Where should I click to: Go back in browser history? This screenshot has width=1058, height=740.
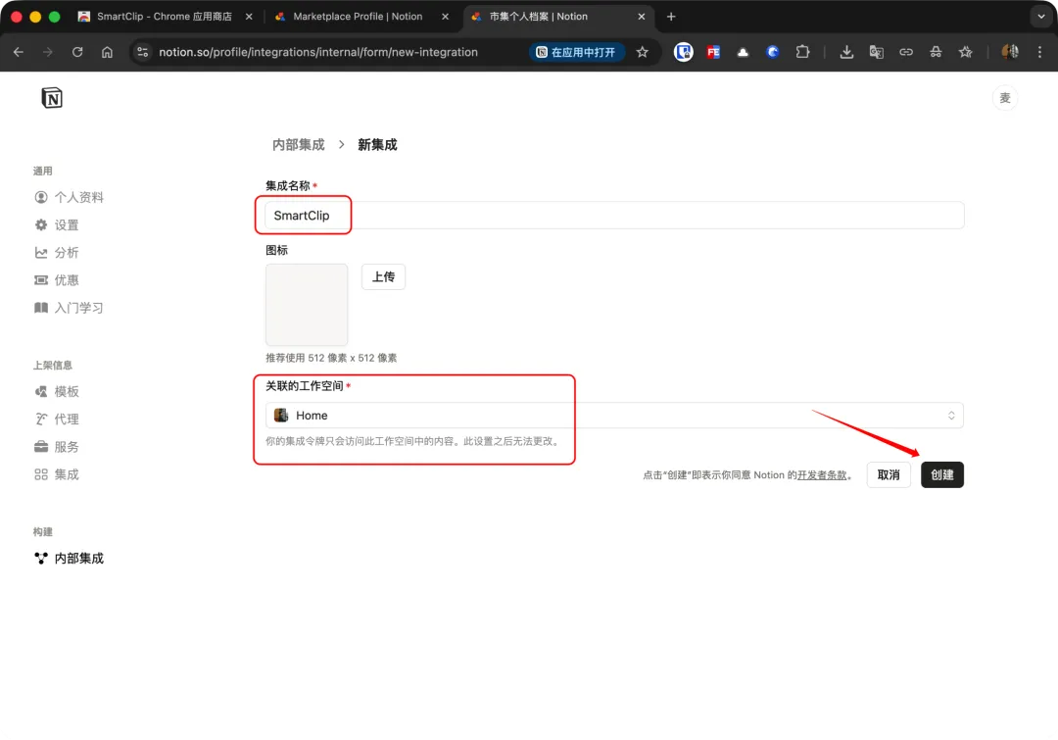[x=19, y=52]
